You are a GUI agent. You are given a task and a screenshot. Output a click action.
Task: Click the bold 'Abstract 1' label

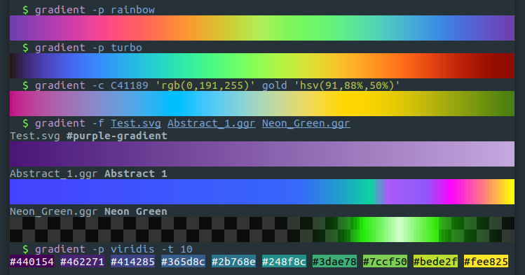(135, 174)
